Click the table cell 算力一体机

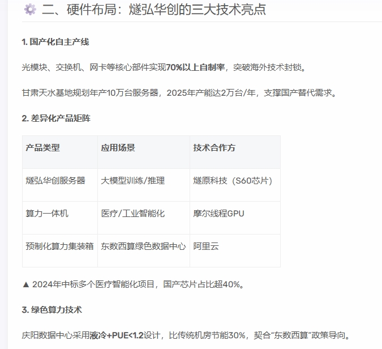(x=47, y=214)
